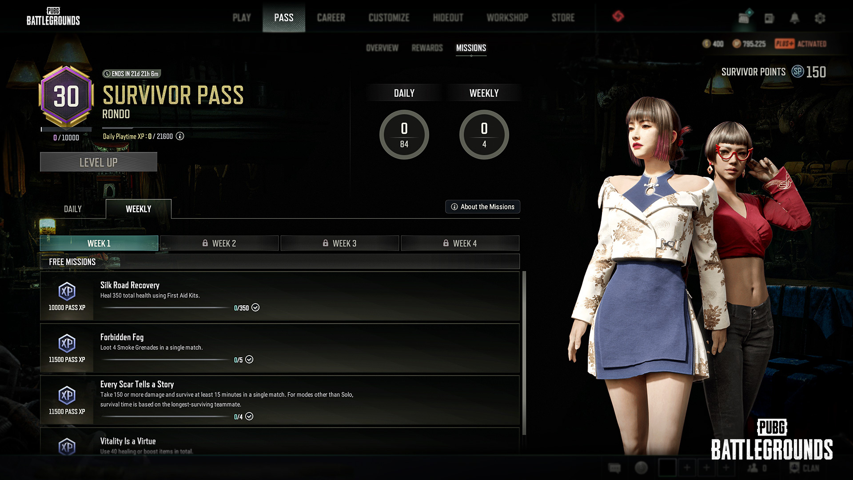Select the locked Week 3 tab
Image resolution: width=853 pixels, height=480 pixels.
pyautogui.click(x=340, y=243)
